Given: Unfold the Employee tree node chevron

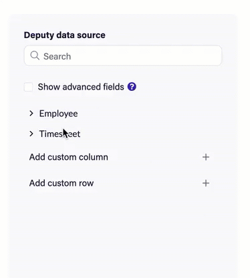Looking at the screenshot, I should click(31, 114).
